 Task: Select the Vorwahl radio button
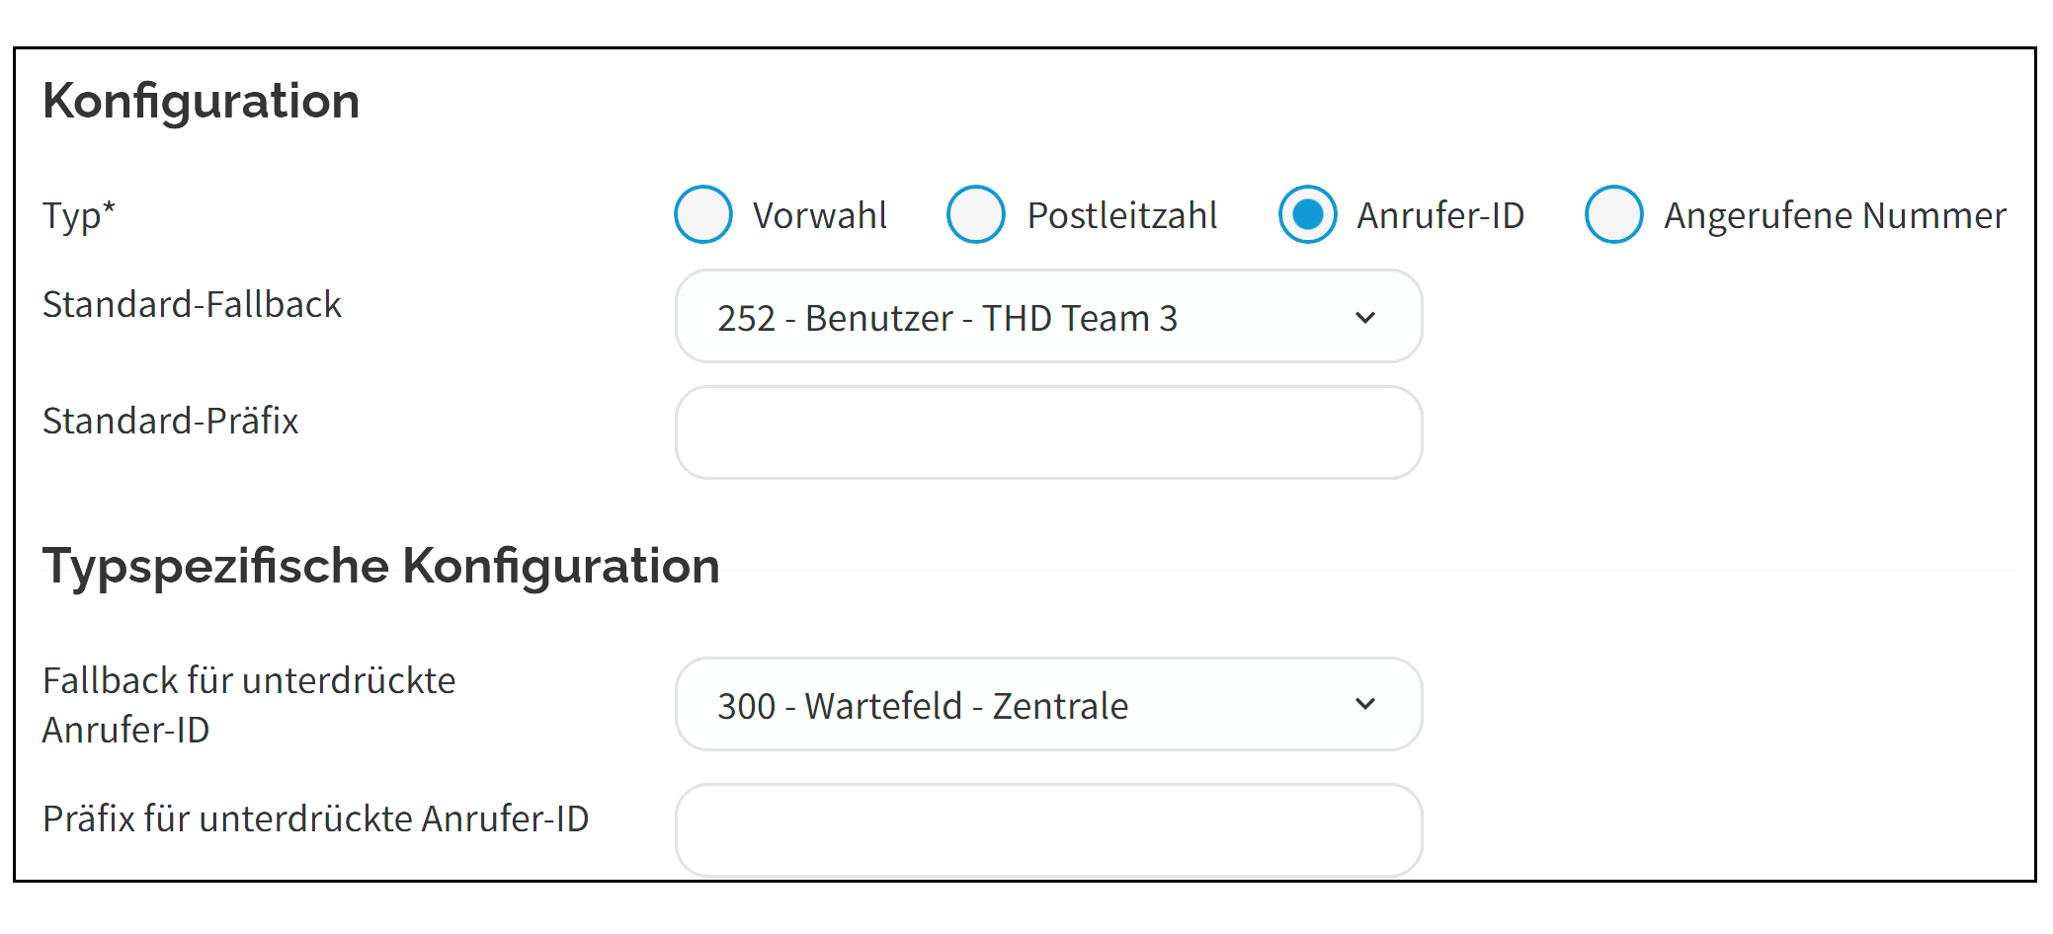click(702, 214)
